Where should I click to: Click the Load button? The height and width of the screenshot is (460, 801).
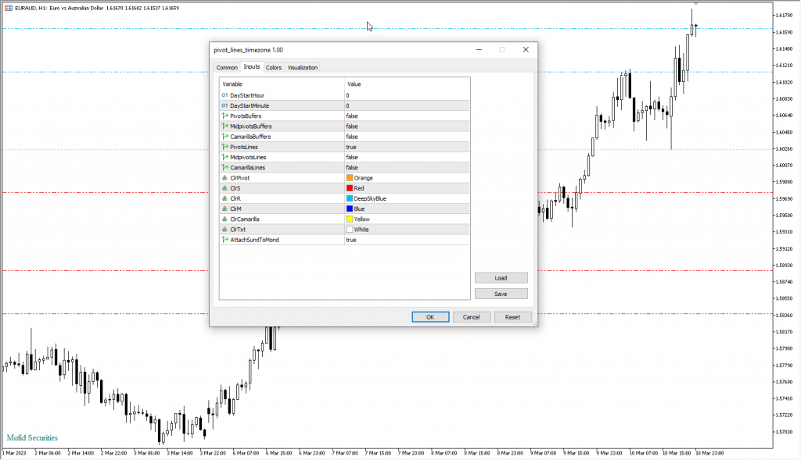point(501,278)
